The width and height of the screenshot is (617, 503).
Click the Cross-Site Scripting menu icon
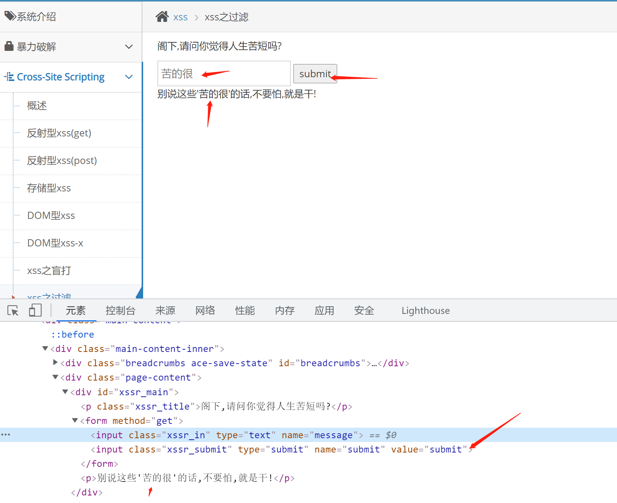pyautogui.click(x=9, y=77)
